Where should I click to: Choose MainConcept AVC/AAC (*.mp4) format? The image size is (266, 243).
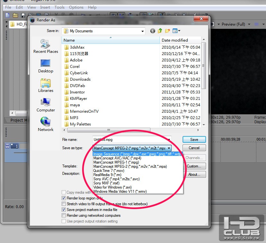(138, 158)
